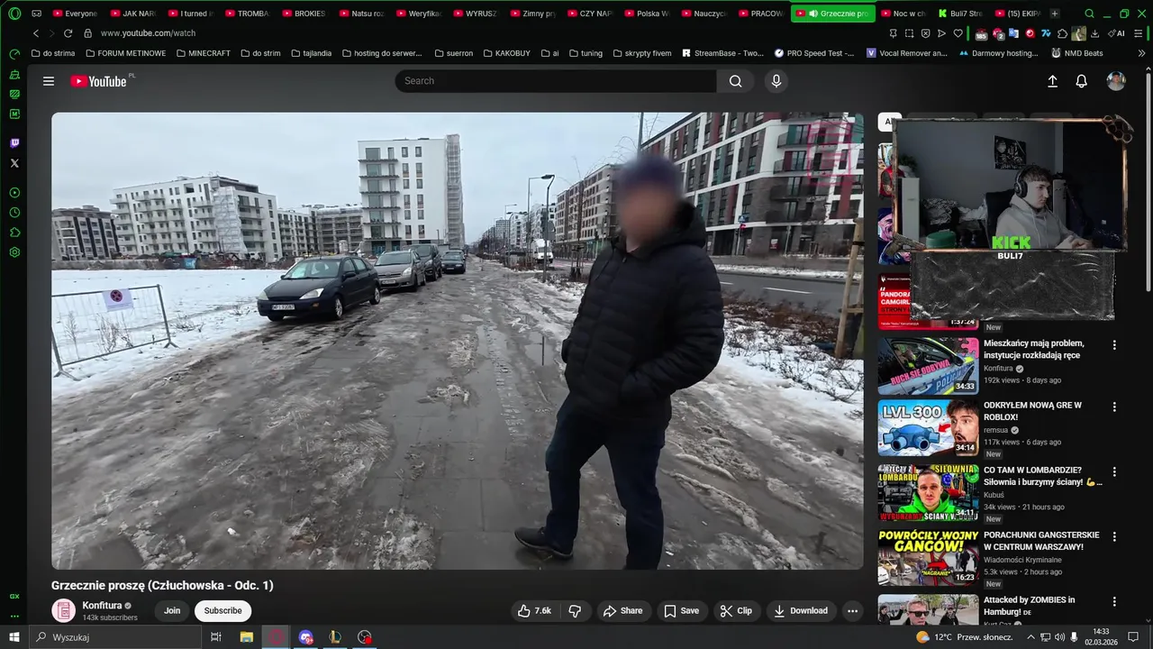Switch to the Polska W browser tab
This screenshot has width=1153, height=649.
646,14
